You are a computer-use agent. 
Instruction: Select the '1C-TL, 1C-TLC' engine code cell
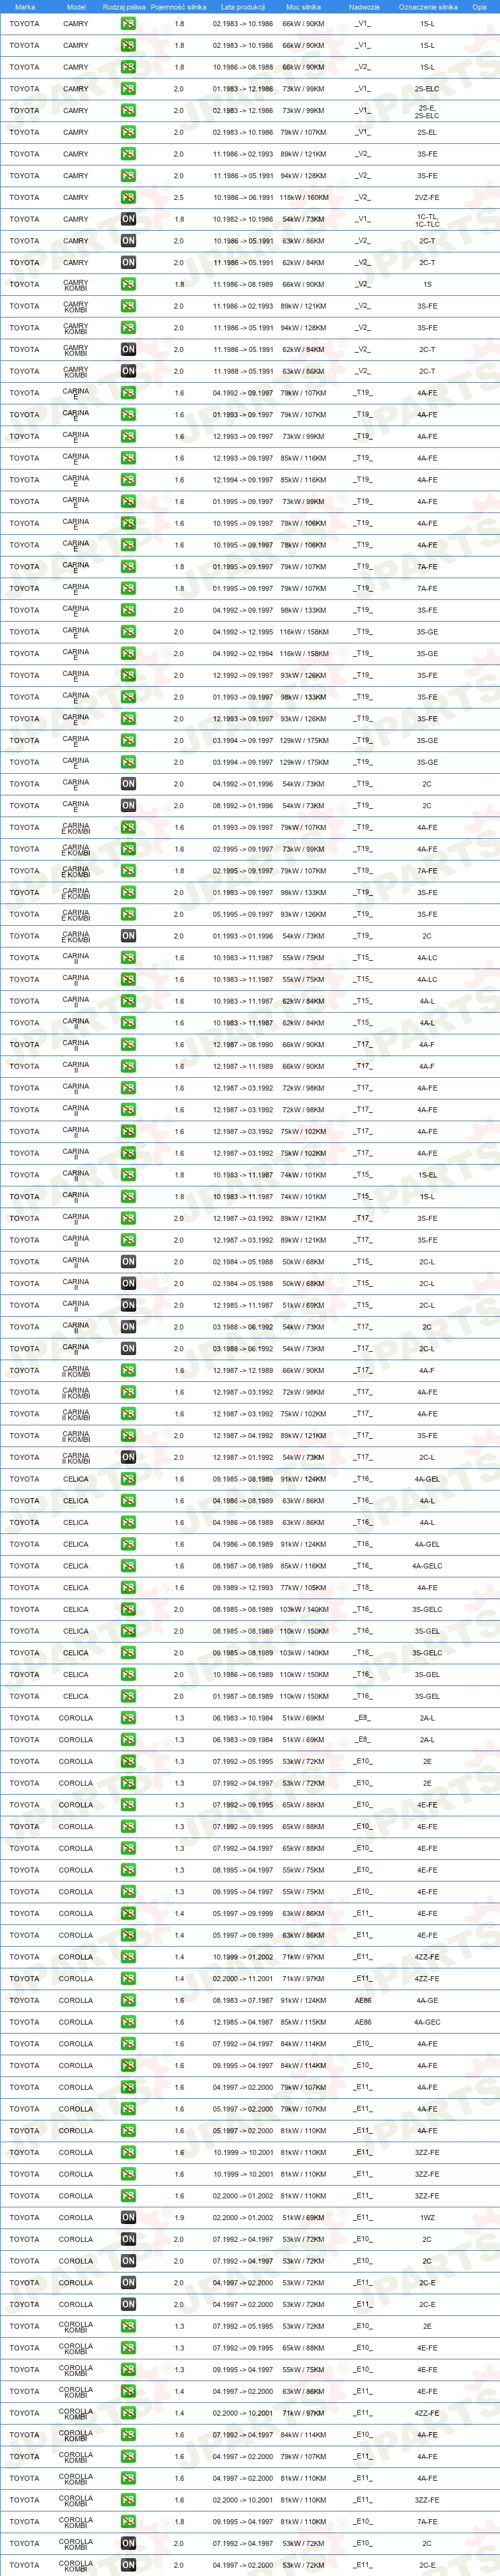coord(427,219)
